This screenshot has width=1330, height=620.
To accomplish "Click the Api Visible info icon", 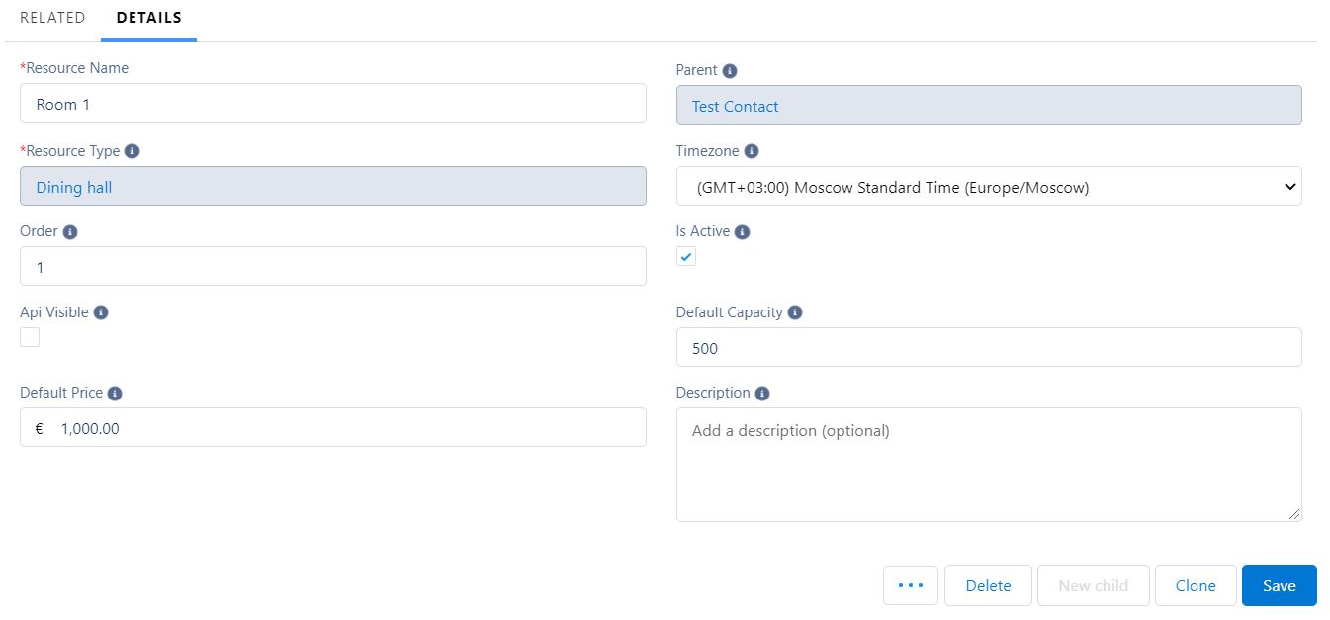I will tap(101, 312).
